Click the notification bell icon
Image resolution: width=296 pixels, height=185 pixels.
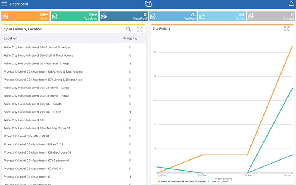click(x=291, y=4)
